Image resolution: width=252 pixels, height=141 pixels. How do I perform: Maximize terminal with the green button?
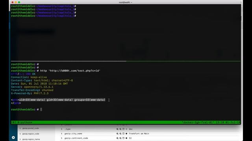point(19,2)
